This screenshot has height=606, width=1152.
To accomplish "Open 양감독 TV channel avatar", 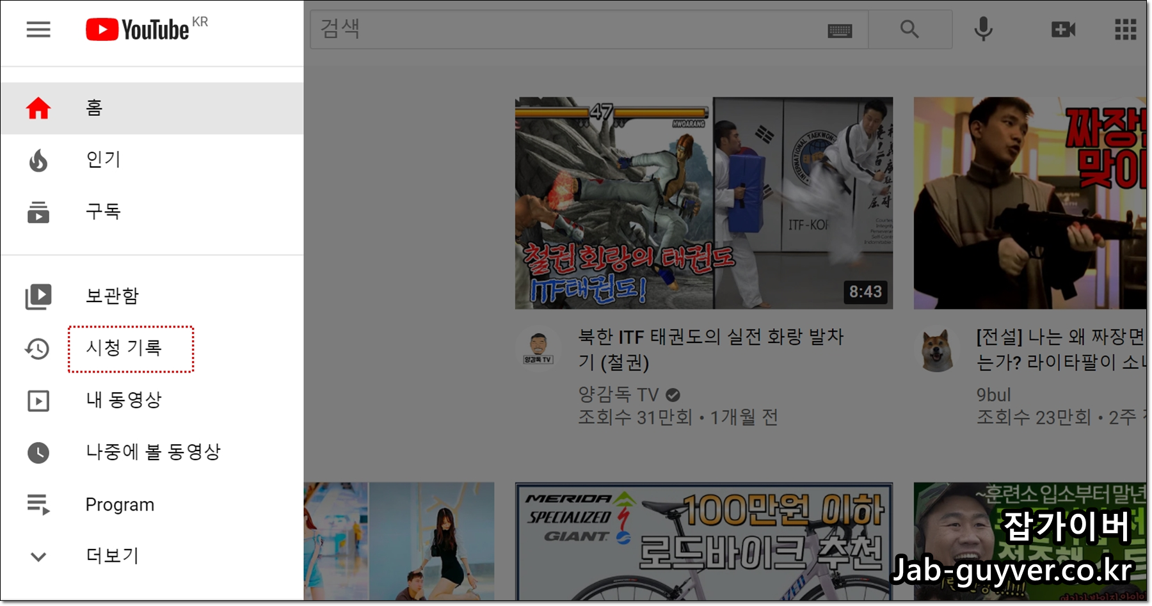I will click(538, 349).
